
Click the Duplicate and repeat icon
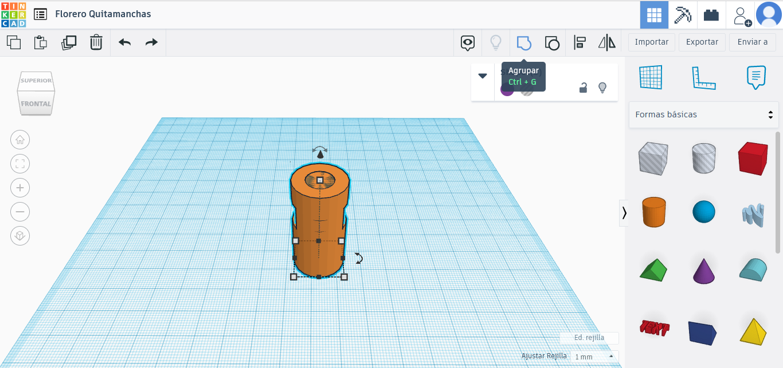click(x=69, y=42)
